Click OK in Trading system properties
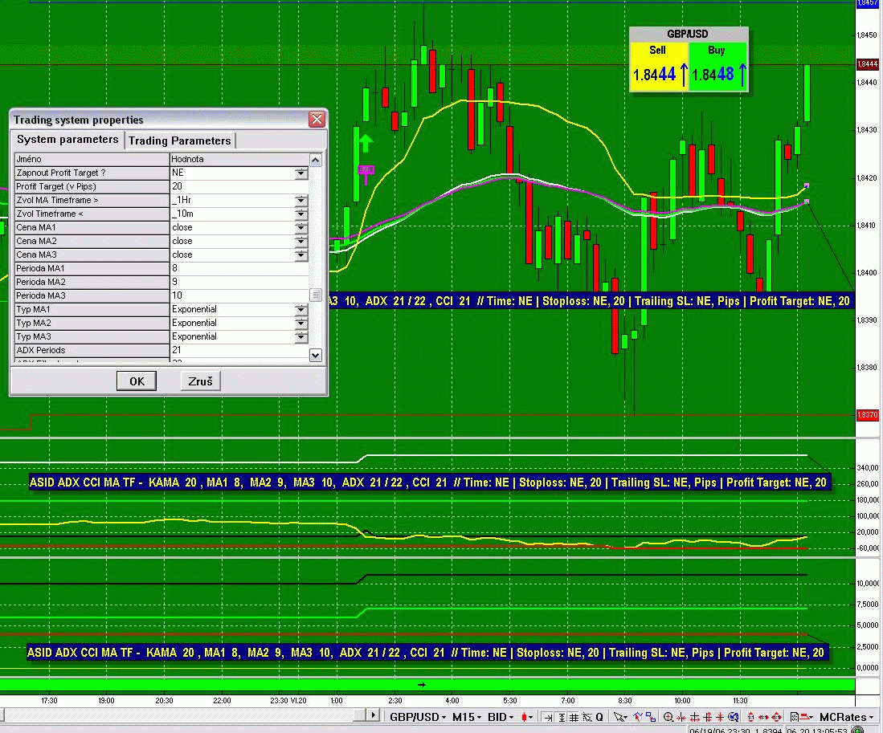Screen dimensions: 883x733 [137, 381]
